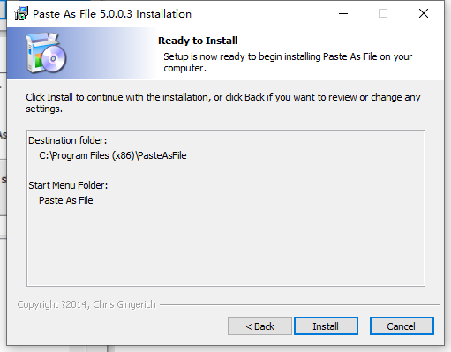Select the 'Paste As File' start menu entry

click(x=66, y=200)
